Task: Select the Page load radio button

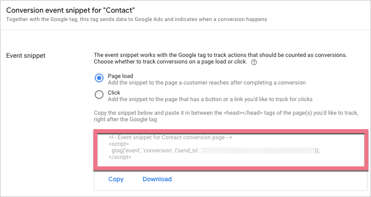Action: click(99, 78)
